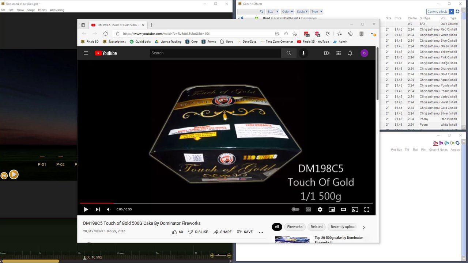Open YouTube notifications bell

350,53
